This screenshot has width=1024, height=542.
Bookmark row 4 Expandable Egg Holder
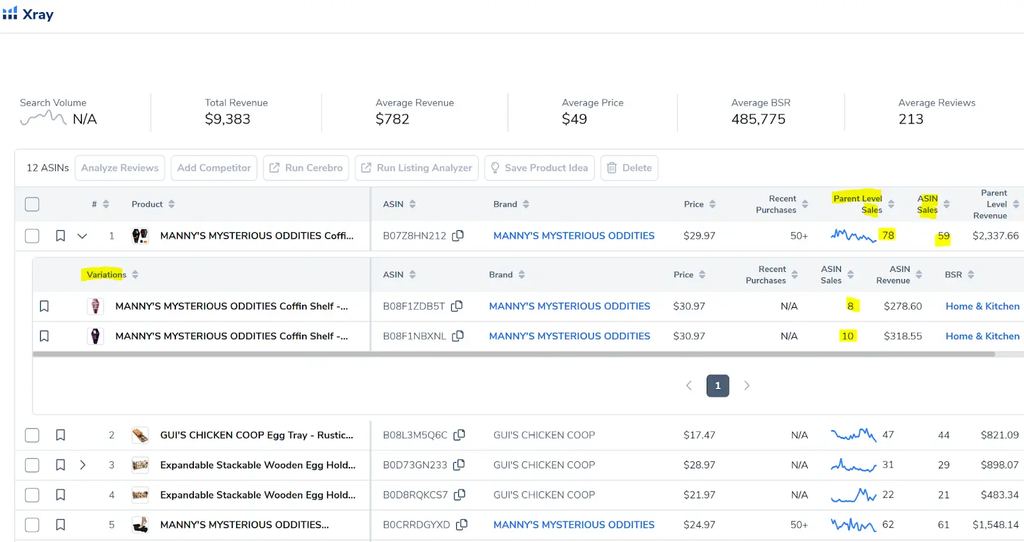(x=60, y=495)
